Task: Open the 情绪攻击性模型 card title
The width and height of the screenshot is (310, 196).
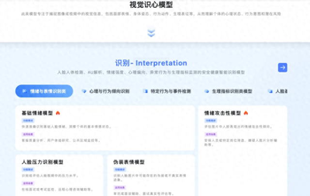Action: click(x=222, y=113)
